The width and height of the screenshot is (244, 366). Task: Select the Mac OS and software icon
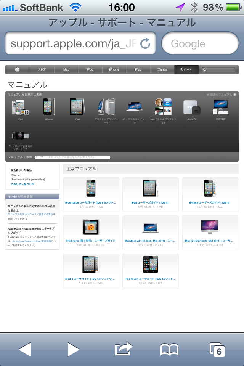[x=163, y=106]
